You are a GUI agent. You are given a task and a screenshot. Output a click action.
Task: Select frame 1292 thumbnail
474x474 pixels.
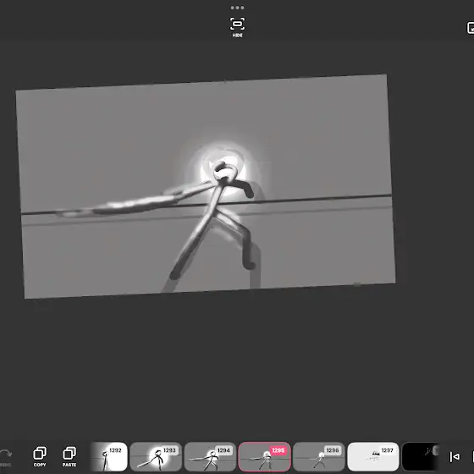point(109,456)
